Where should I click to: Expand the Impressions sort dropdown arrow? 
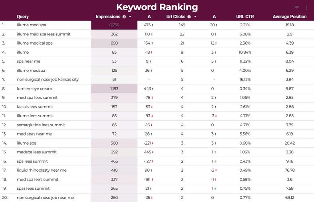[x=130, y=17]
